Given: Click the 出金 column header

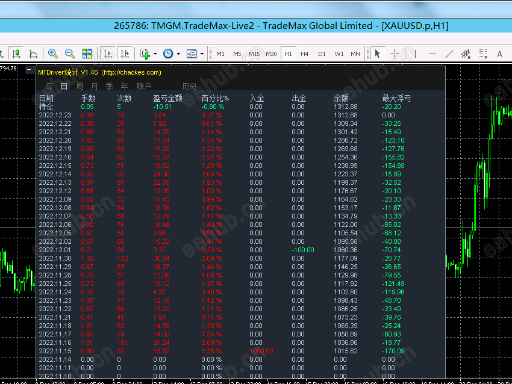Looking at the screenshot, I should click(299, 98).
